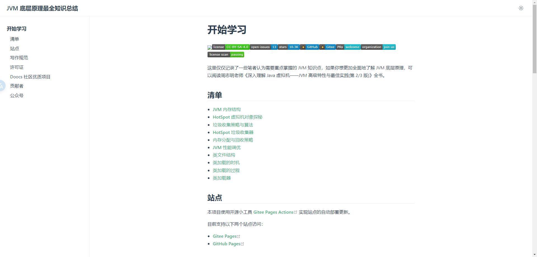Open 公众号 sidebar entry
Viewport: 537px width, 257px height.
click(x=17, y=96)
